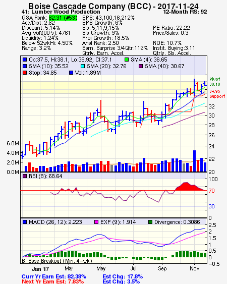The image size is (227, 284).
Task: Click the Discount: 5.14% text
Action: click(x=41, y=28)
